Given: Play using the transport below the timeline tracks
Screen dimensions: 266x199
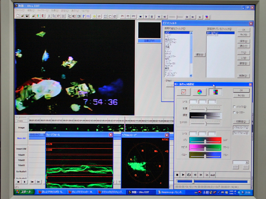Looking at the screenshot, I should 25,182.
